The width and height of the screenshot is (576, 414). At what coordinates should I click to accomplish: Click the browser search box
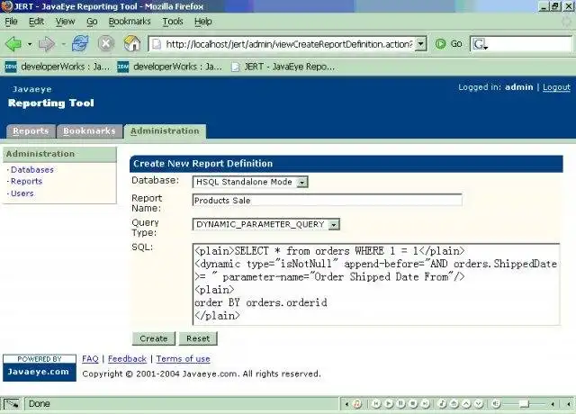pyautogui.click(x=529, y=44)
